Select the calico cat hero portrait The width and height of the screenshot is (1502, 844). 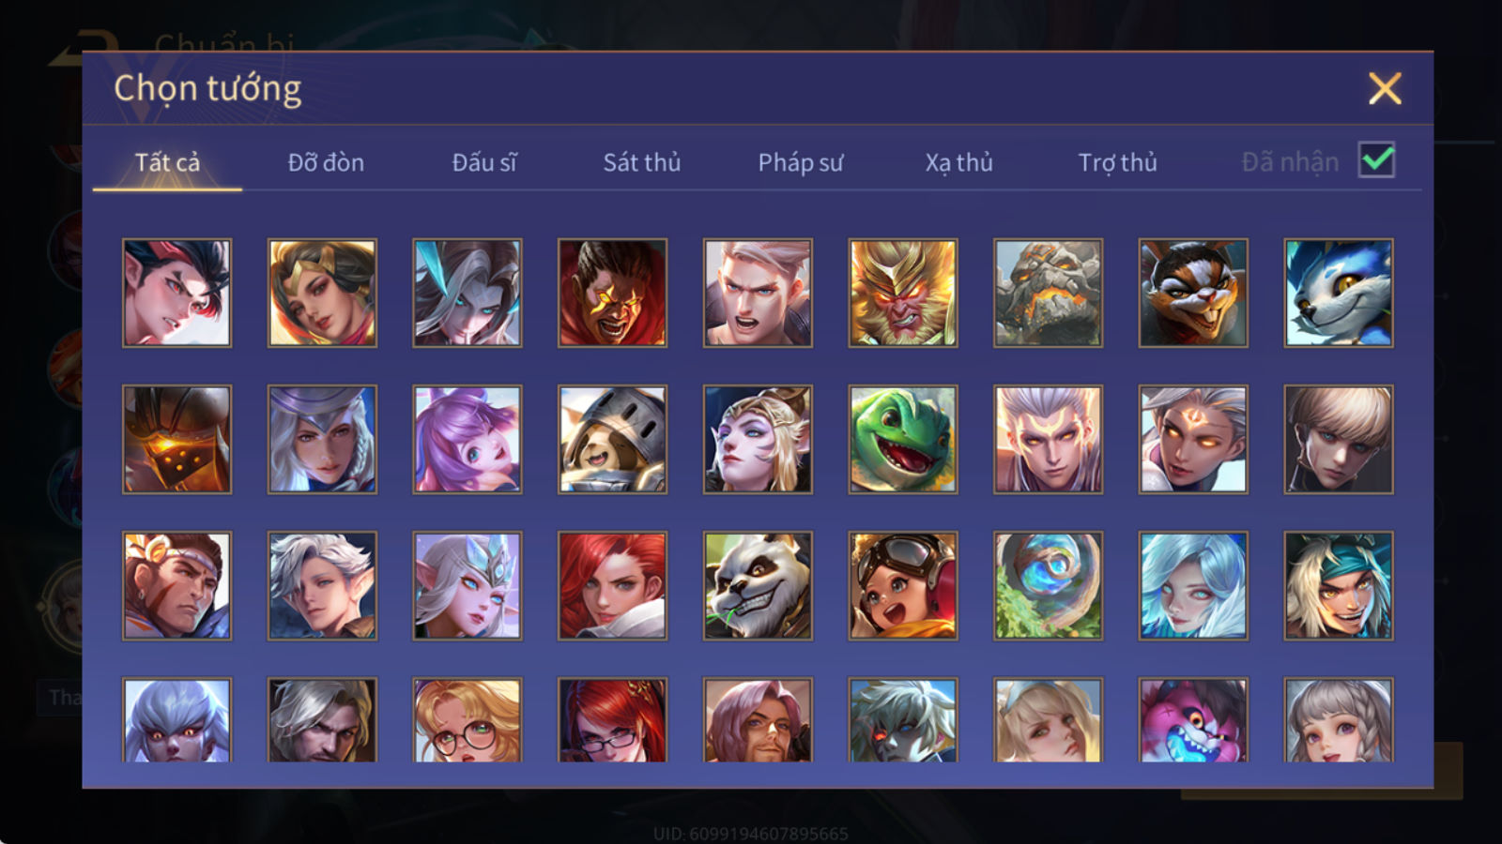[1193, 293]
